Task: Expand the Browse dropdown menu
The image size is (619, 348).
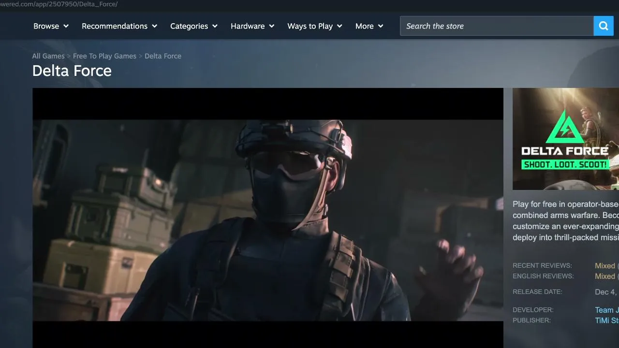Action: (x=51, y=26)
